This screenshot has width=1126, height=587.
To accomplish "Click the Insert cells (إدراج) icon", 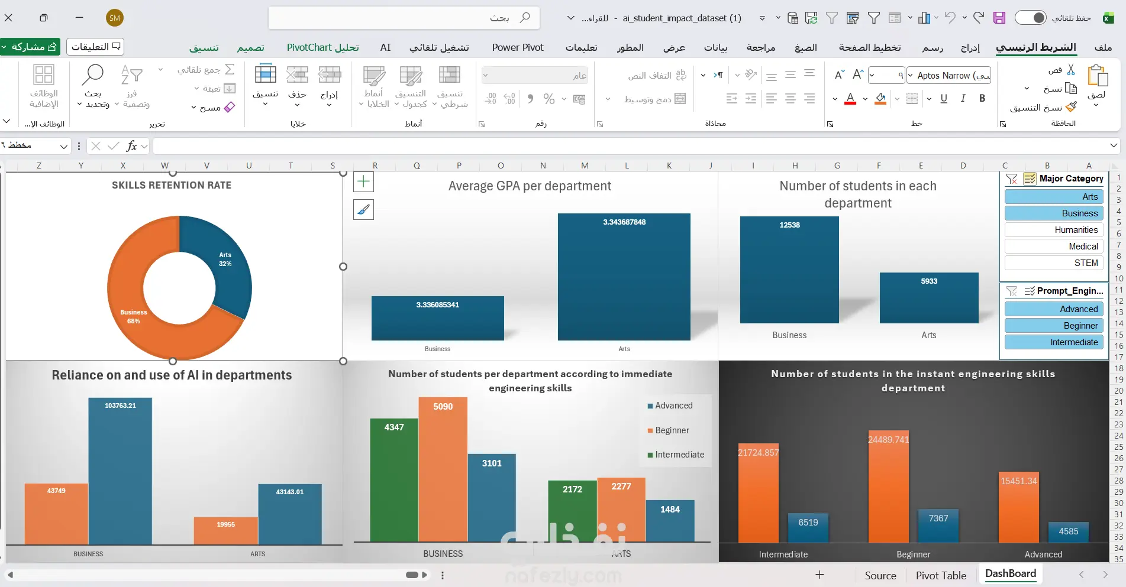I will (329, 75).
